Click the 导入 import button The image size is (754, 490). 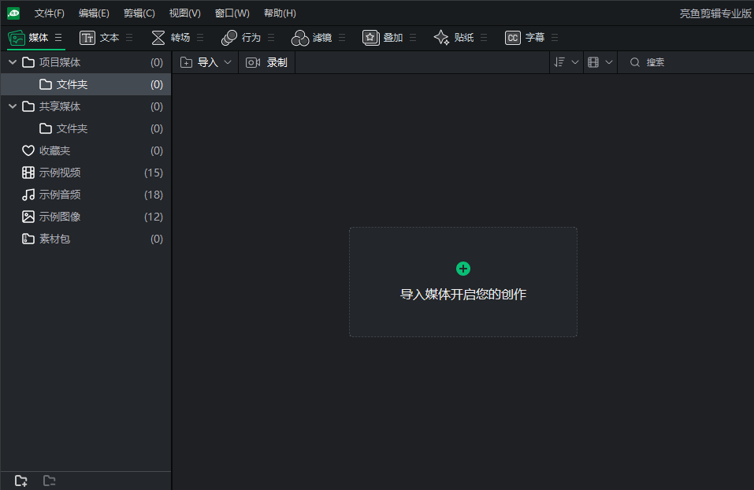pos(199,62)
